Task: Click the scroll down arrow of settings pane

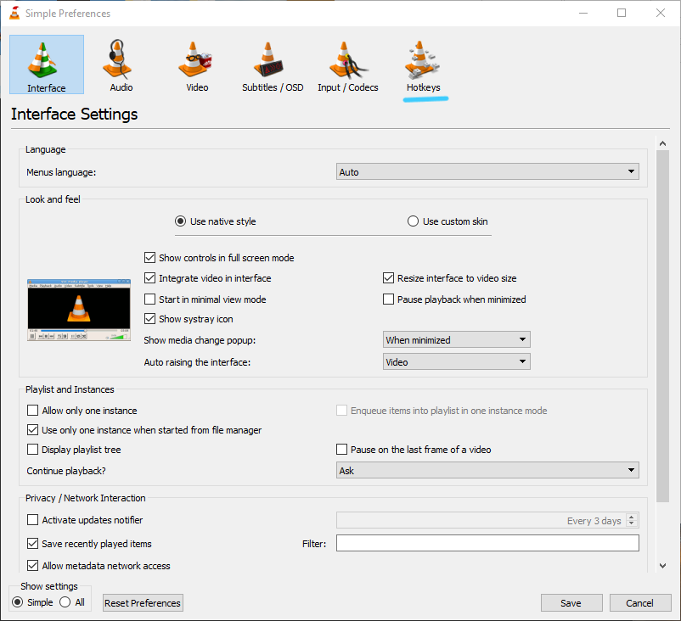Action: [663, 566]
